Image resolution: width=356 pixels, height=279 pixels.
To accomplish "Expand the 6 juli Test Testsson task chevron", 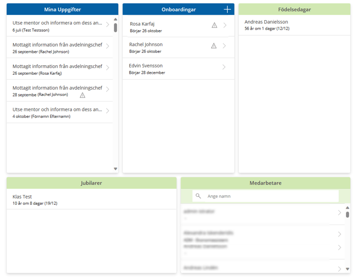I will (107, 24).
